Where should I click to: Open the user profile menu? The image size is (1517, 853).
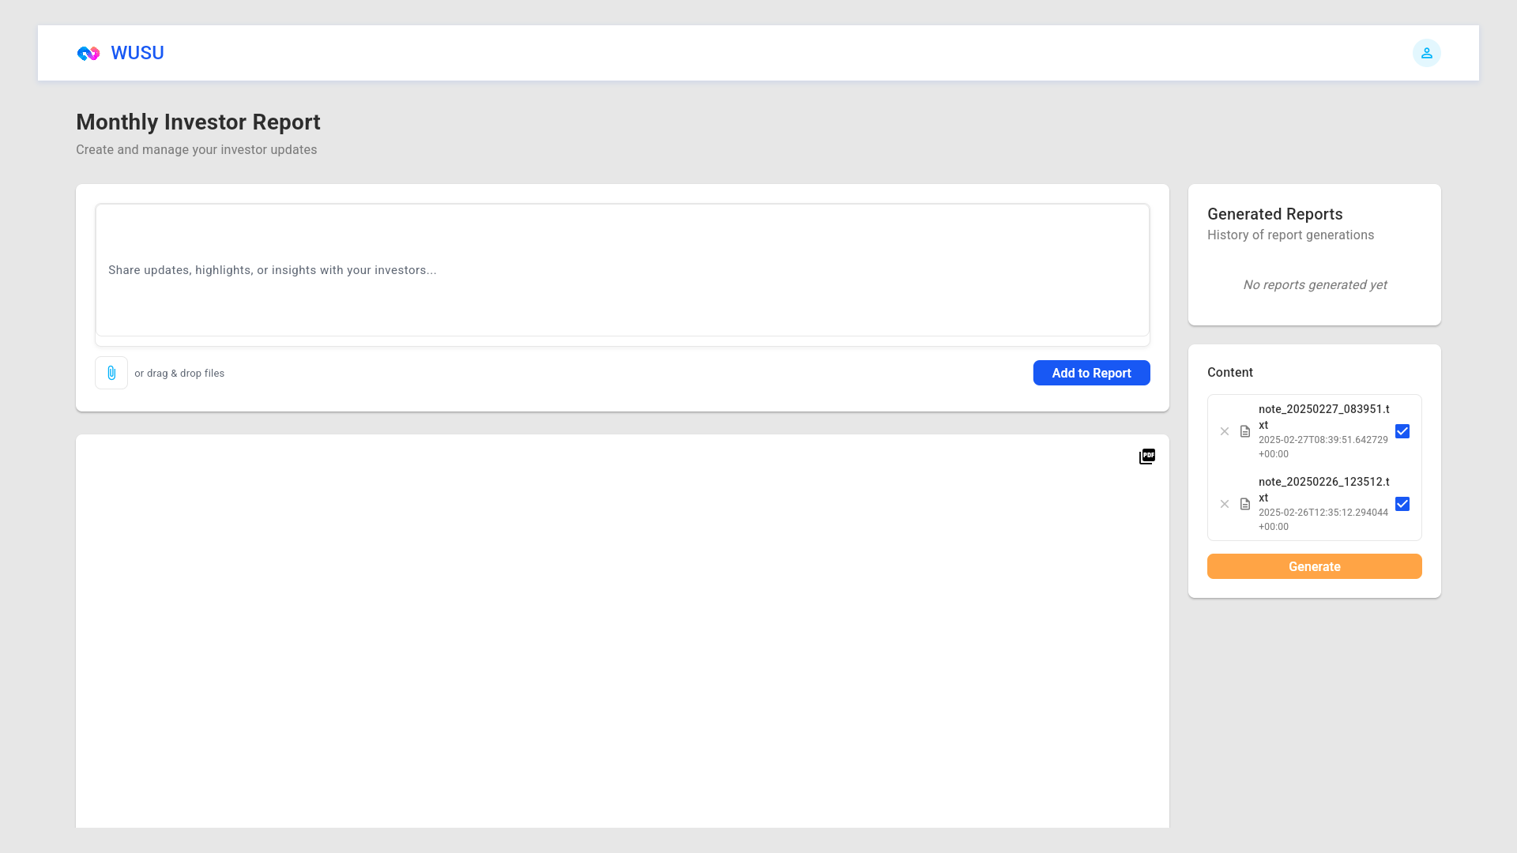point(1426,53)
